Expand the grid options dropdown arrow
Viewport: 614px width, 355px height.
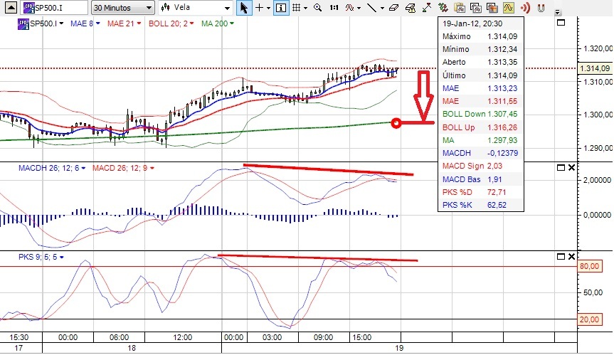[305, 8]
